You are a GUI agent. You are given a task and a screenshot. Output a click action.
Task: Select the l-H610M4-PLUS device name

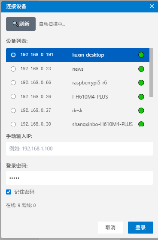coord(90,96)
